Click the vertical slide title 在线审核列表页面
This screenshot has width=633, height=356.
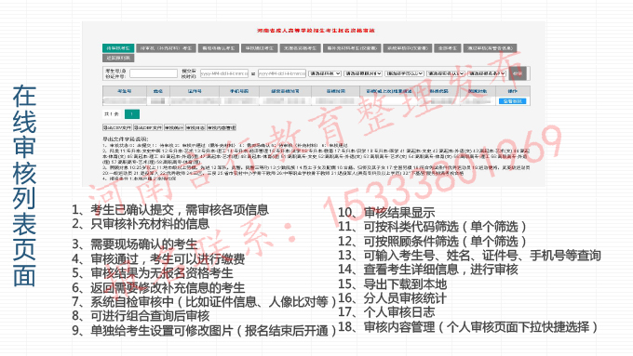(x=24, y=186)
